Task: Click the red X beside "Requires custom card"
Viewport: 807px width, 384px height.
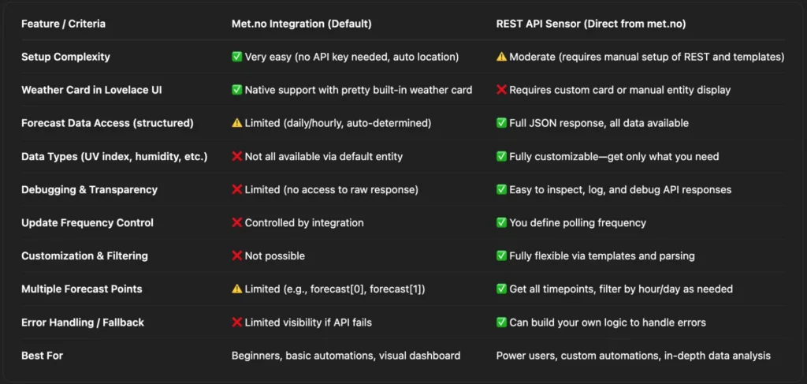Action: 501,90
